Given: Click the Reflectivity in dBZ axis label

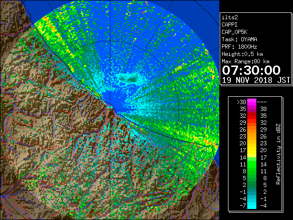Looking at the screenshot, I should point(278,154).
